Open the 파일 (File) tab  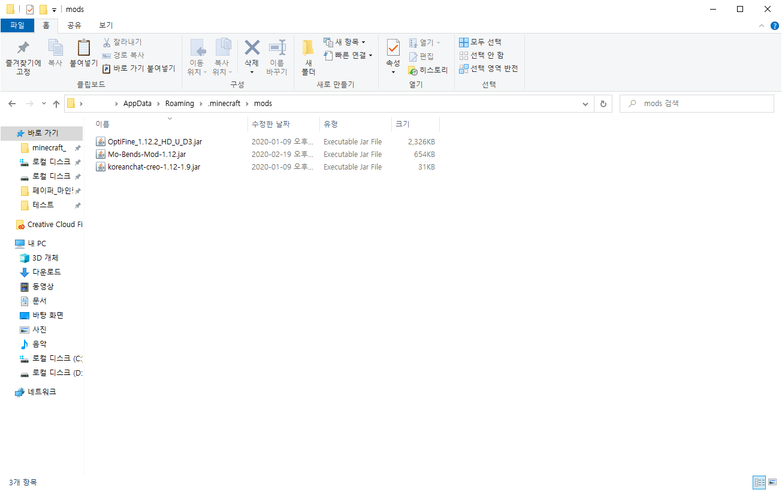pos(17,25)
